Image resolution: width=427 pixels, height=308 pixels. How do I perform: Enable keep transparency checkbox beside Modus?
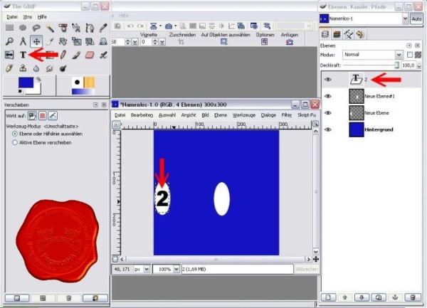[x=410, y=55]
